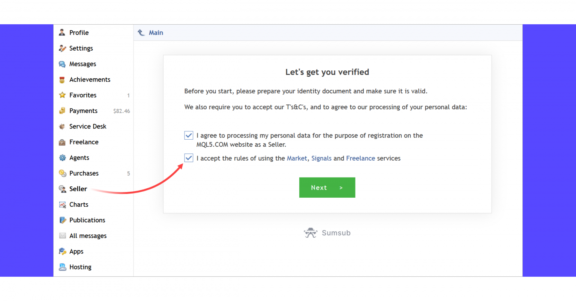Select the Achievements medal icon
The image size is (576, 301).
click(62, 80)
